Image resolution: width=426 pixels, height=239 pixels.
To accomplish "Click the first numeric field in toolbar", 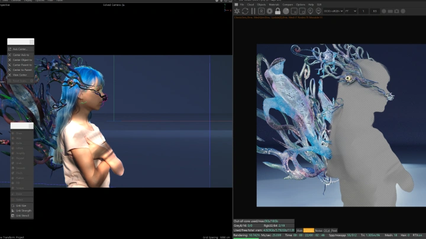I will pos(364,11).
